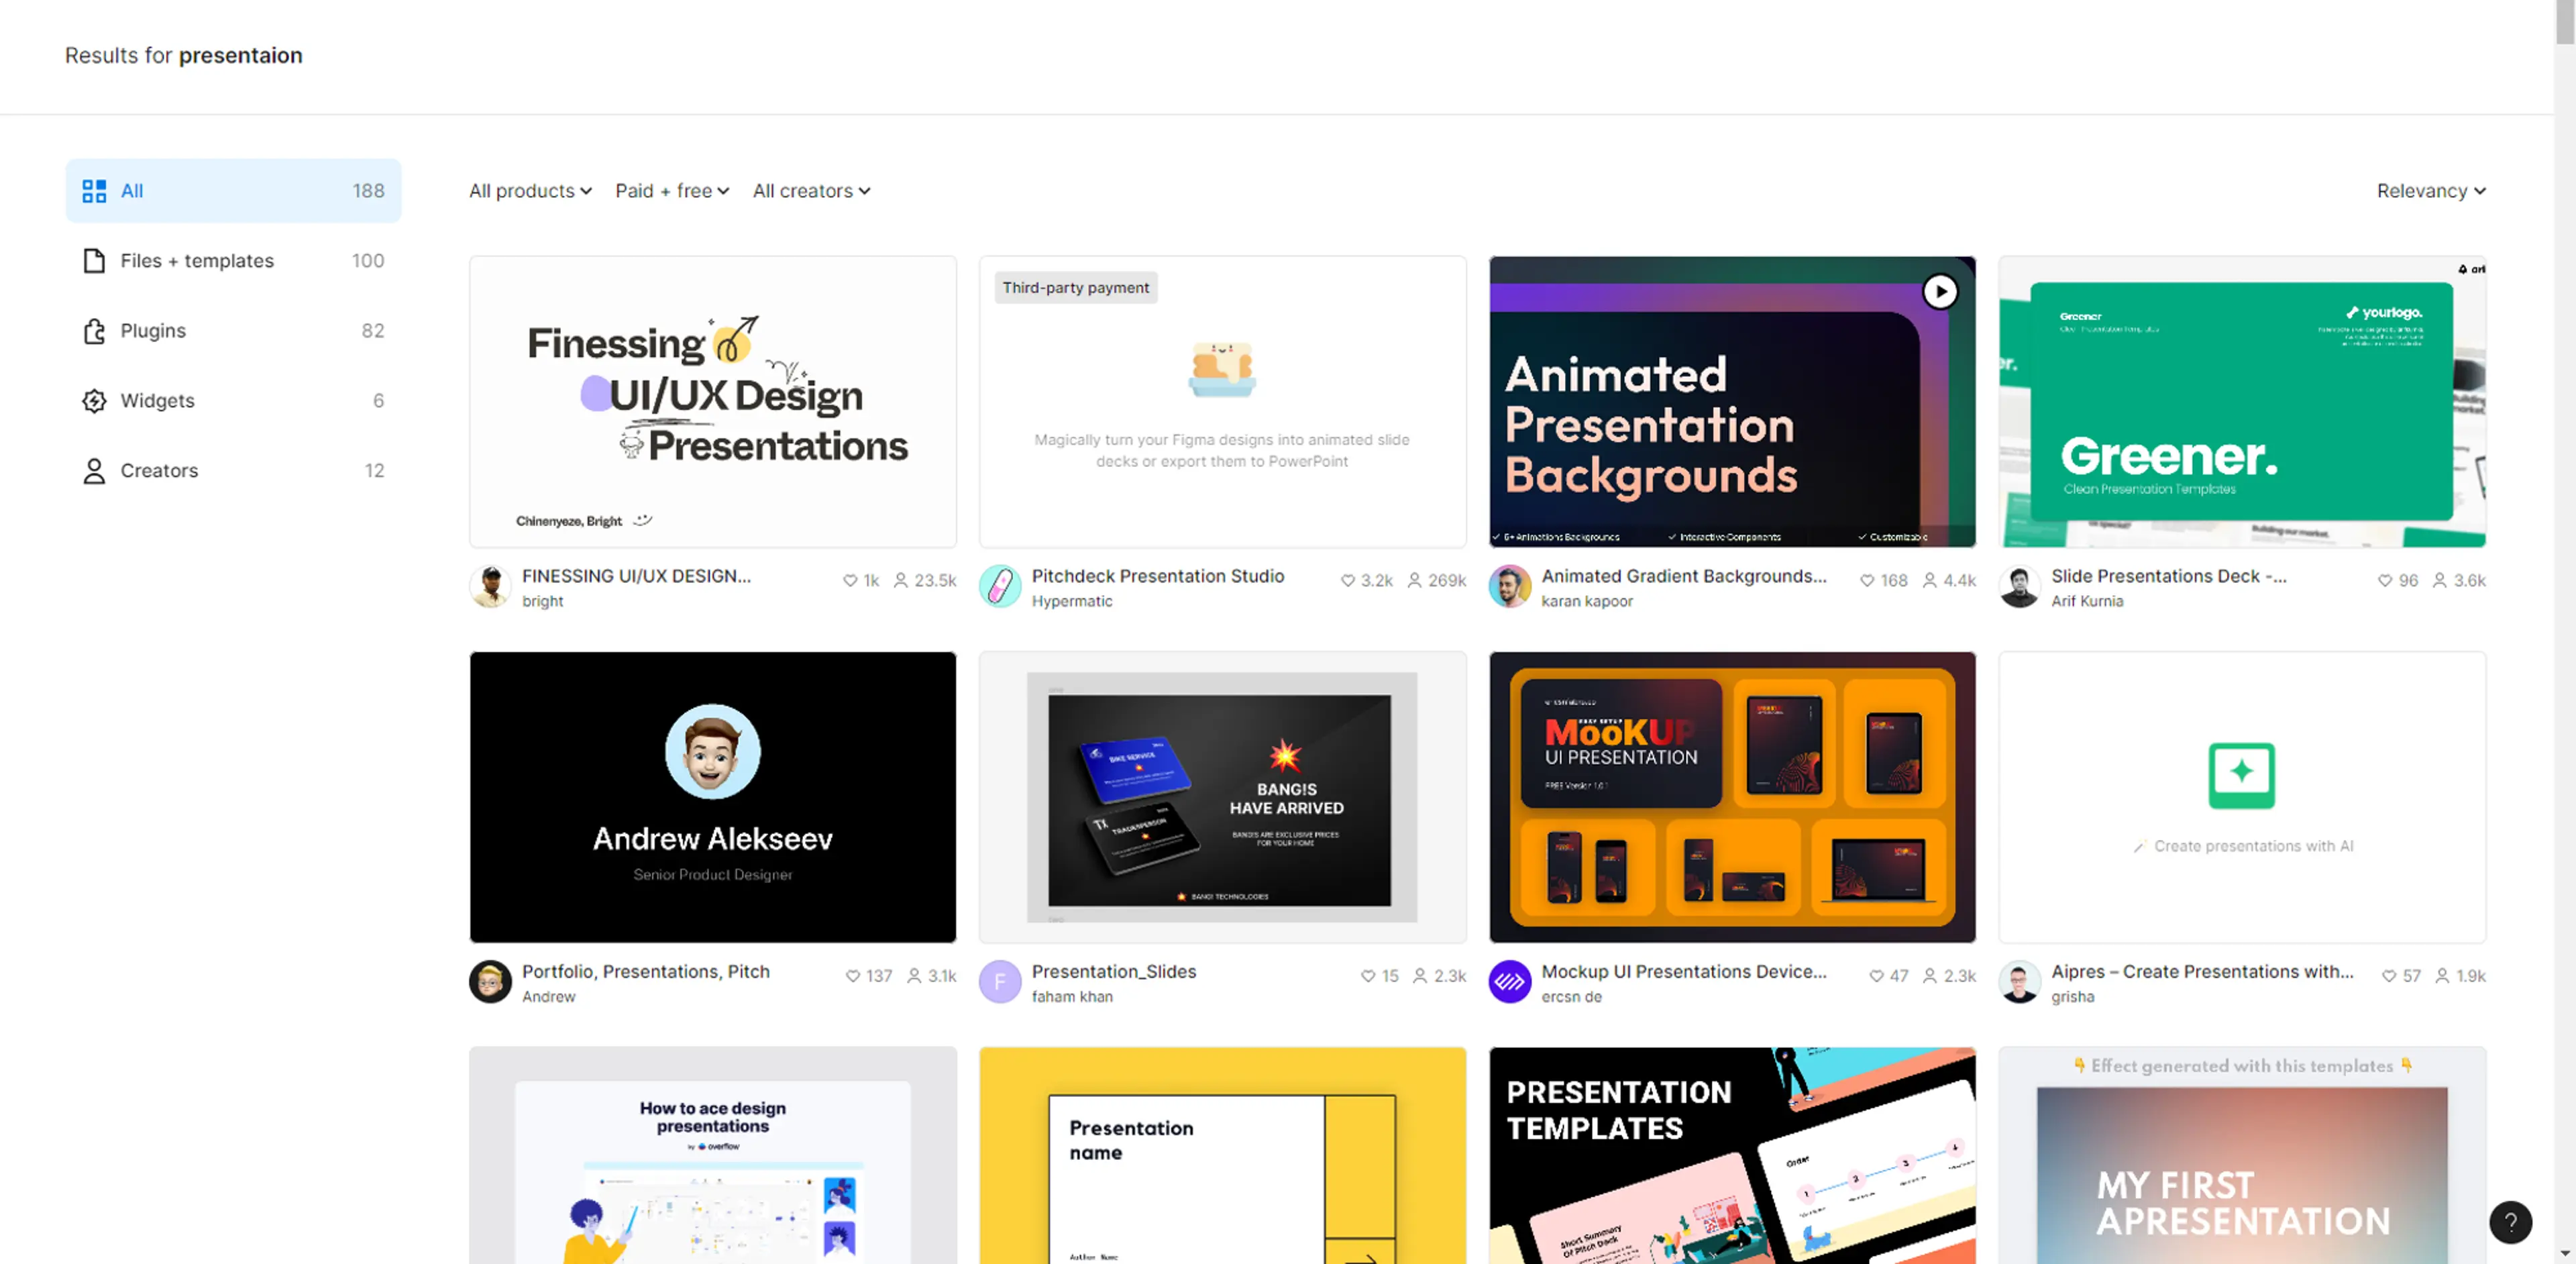Open the PRESENTATION TEMPLATES thumbnail
The image size is (2576, 1264).
tap(1732, 1155)
